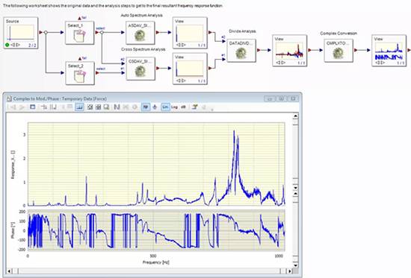Click the horizontal scrollbar left arrow
Screen dimensions: 411x278
coord(9,271)
